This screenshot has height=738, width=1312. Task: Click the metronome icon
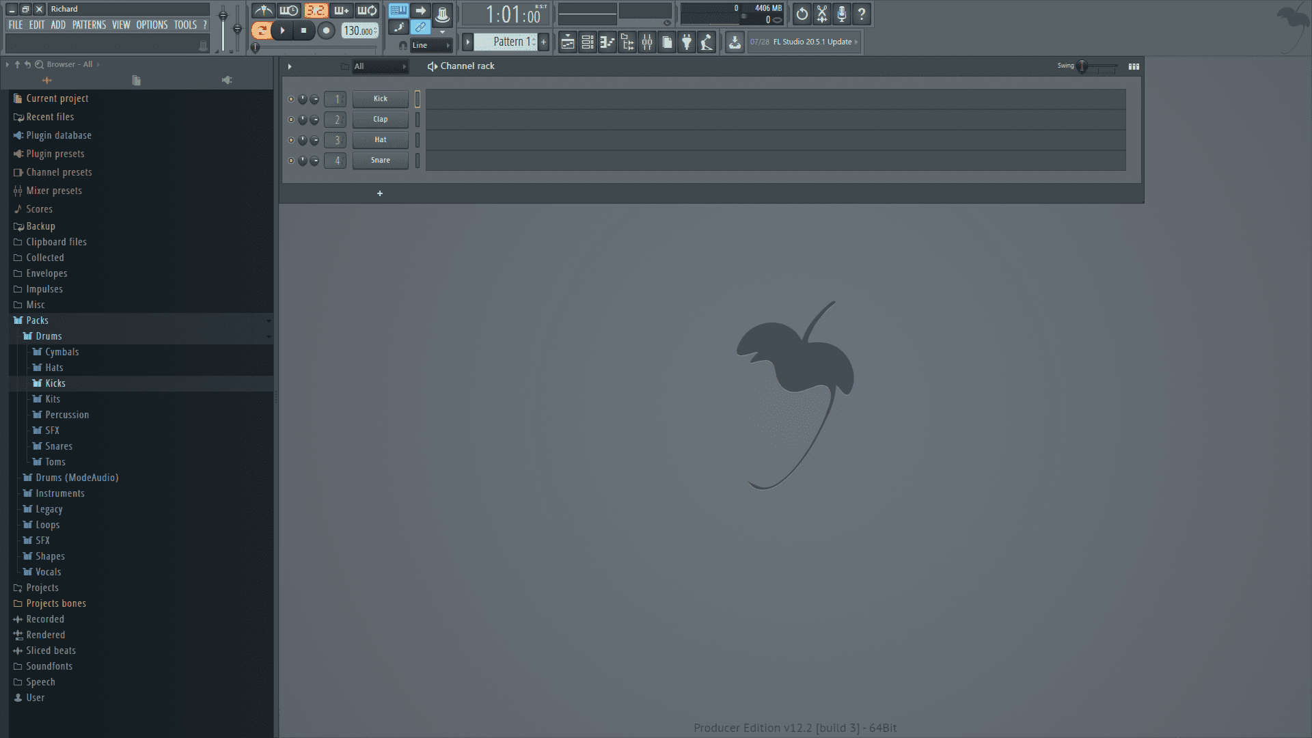pos(263,11)
